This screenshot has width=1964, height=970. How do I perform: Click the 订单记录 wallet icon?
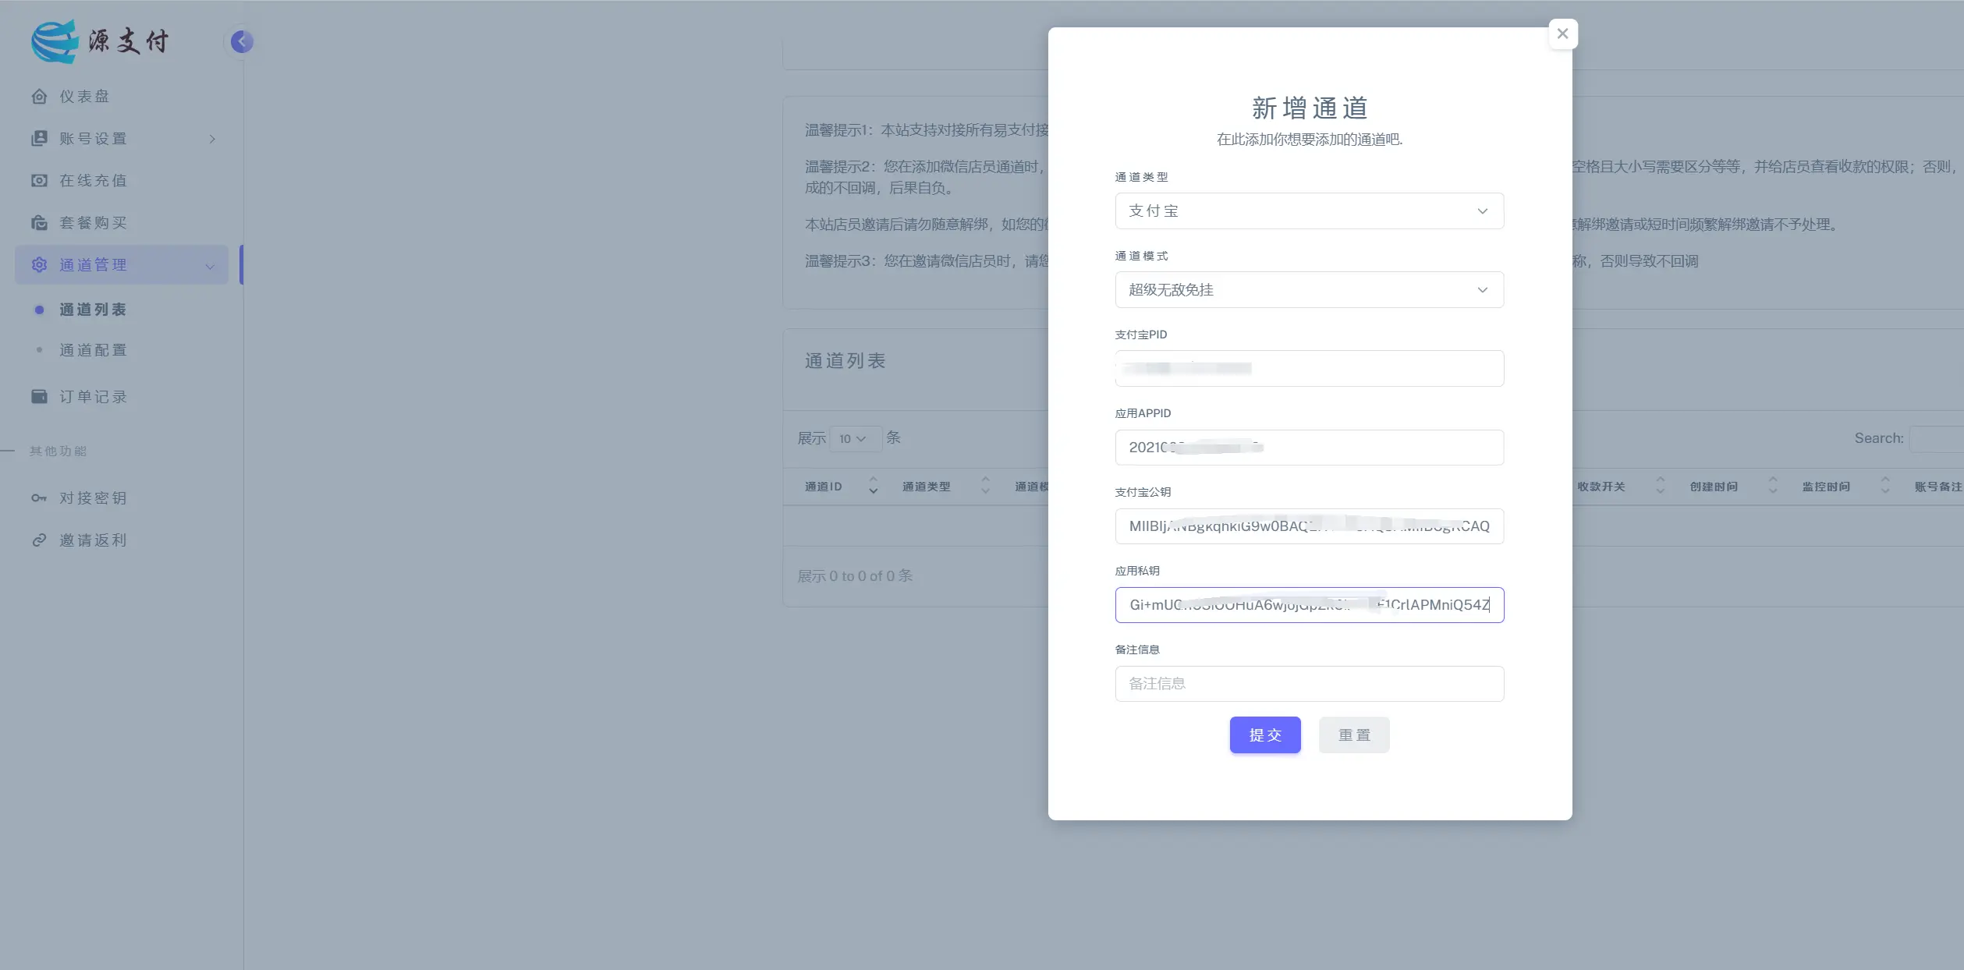point(39,397)
